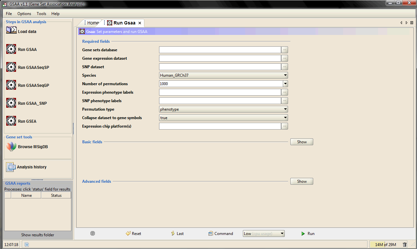Browse for SNP dataset

point(285,67)
